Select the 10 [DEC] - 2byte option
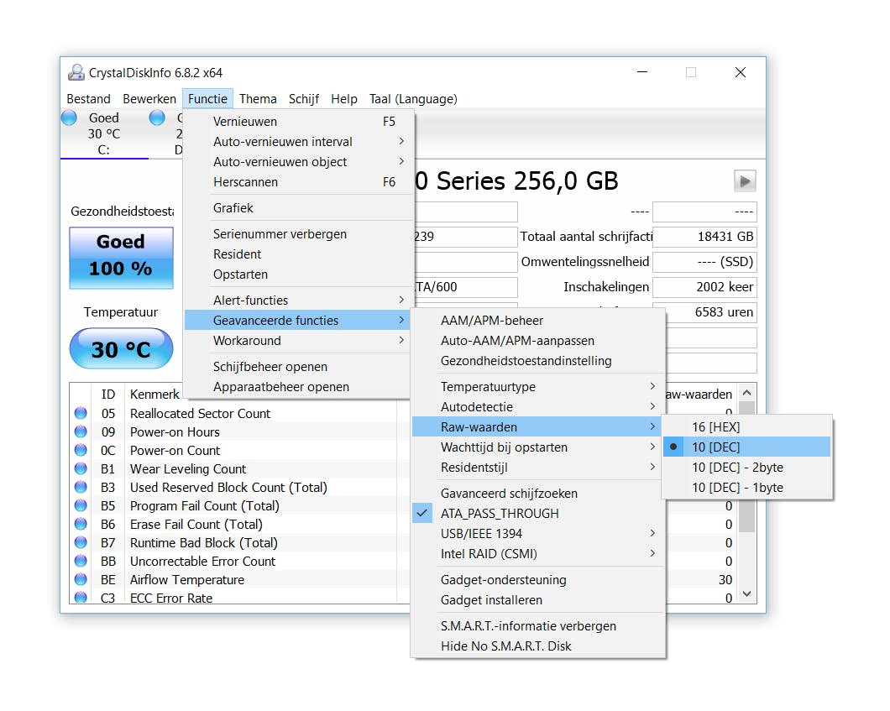 click(737, 468)
